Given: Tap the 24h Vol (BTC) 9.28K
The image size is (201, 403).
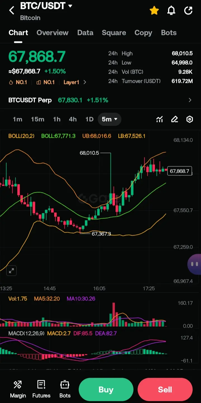Looking at the screenshot, I should click(185, 72).
